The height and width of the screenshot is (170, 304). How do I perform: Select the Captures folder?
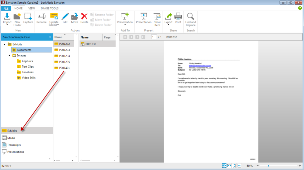[25, 61]
